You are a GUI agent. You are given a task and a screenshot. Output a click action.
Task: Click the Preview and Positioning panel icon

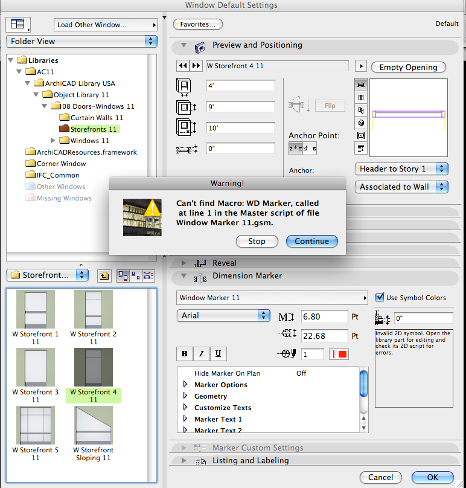tap(200, 47)
